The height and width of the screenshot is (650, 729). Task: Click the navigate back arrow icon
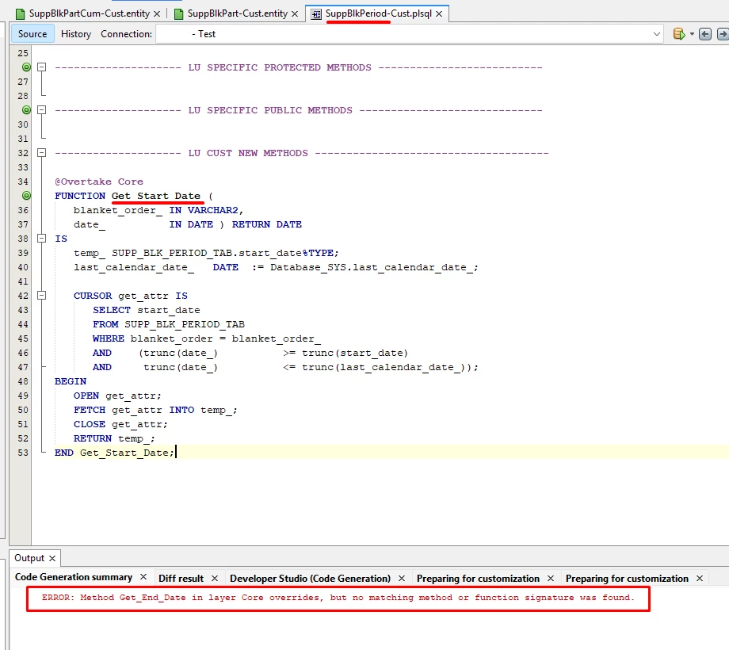click(704, 34)
